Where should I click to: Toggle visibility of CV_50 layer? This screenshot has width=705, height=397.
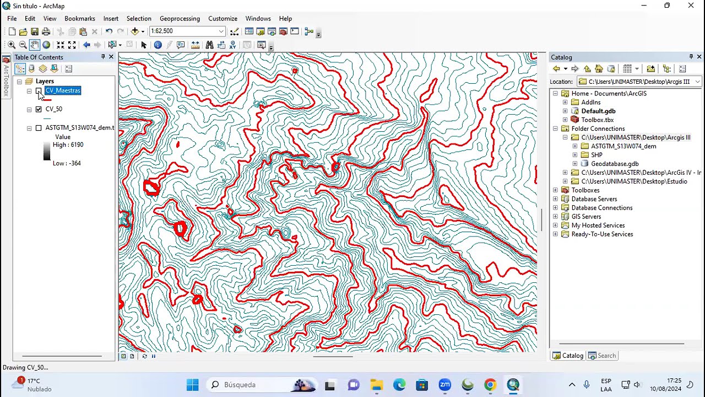pyautogui.click(x=39, y=109)
